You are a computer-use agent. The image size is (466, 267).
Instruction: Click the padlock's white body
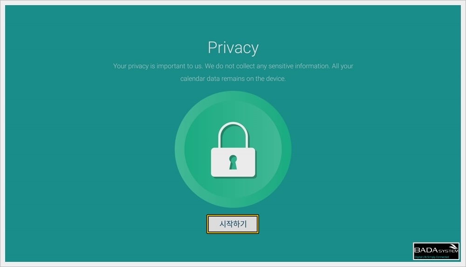[x=233, y=162]
